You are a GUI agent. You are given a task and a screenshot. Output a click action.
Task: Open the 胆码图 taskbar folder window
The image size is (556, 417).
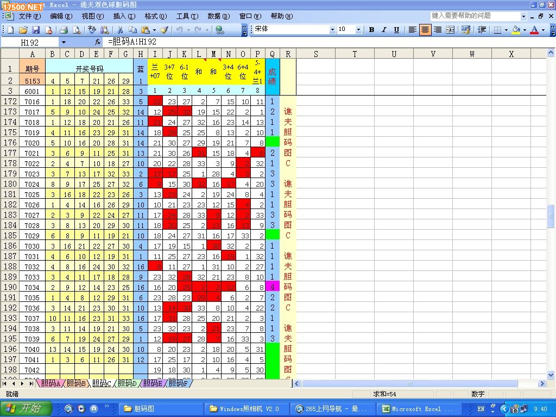pyautogui.click(x=161, y=409)
